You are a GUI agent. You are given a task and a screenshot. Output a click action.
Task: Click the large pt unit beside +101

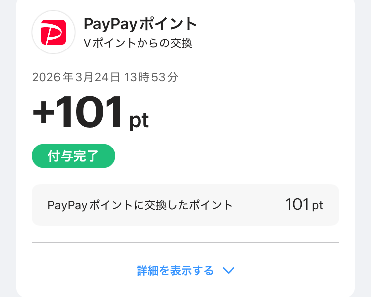pyautogui.click(x=139, y=120)
